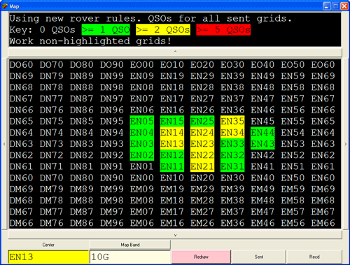This screenshot has width=350, height=265.
Task: Select grid DN70 in the map
Action: [51, 178]
